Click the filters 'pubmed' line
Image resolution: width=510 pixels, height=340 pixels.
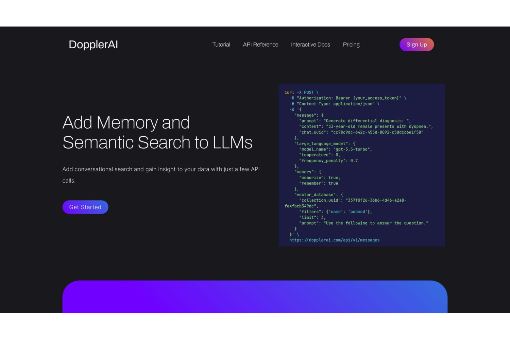[x=336, y=211]
